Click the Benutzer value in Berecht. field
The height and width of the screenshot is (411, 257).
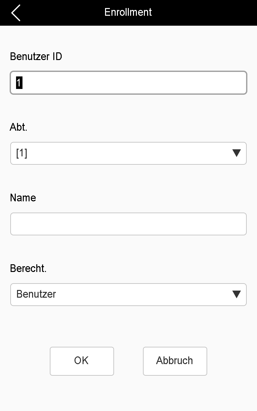tap(36, 294)
